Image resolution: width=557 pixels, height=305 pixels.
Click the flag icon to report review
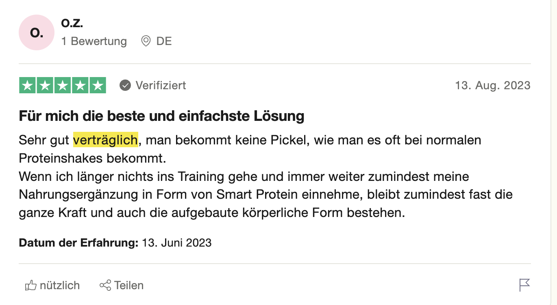[524, 285]
